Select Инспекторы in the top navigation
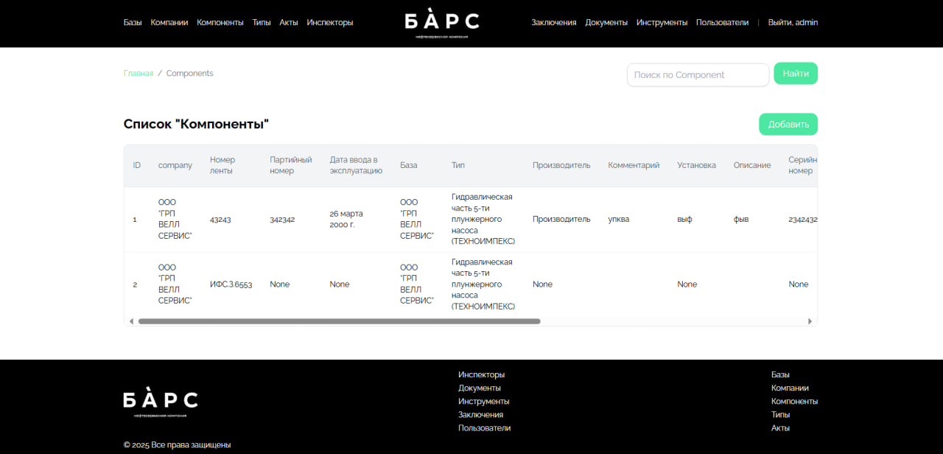The height and width of the screenshot is (454, 943). pos(330,23)
